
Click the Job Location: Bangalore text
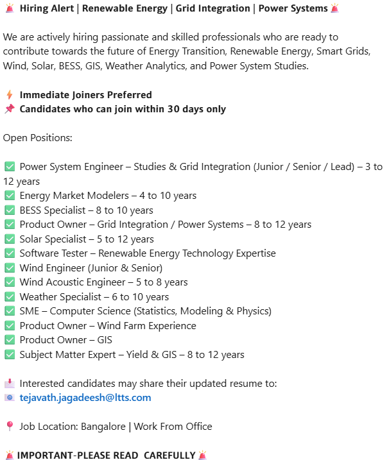[x=73, y=426]
